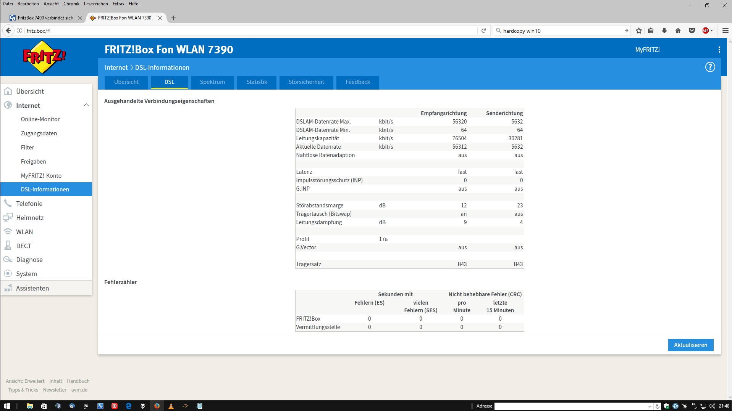The image size is (732, 411).
Task: Open the Ansicht menu
Action: tap(51, 4)
